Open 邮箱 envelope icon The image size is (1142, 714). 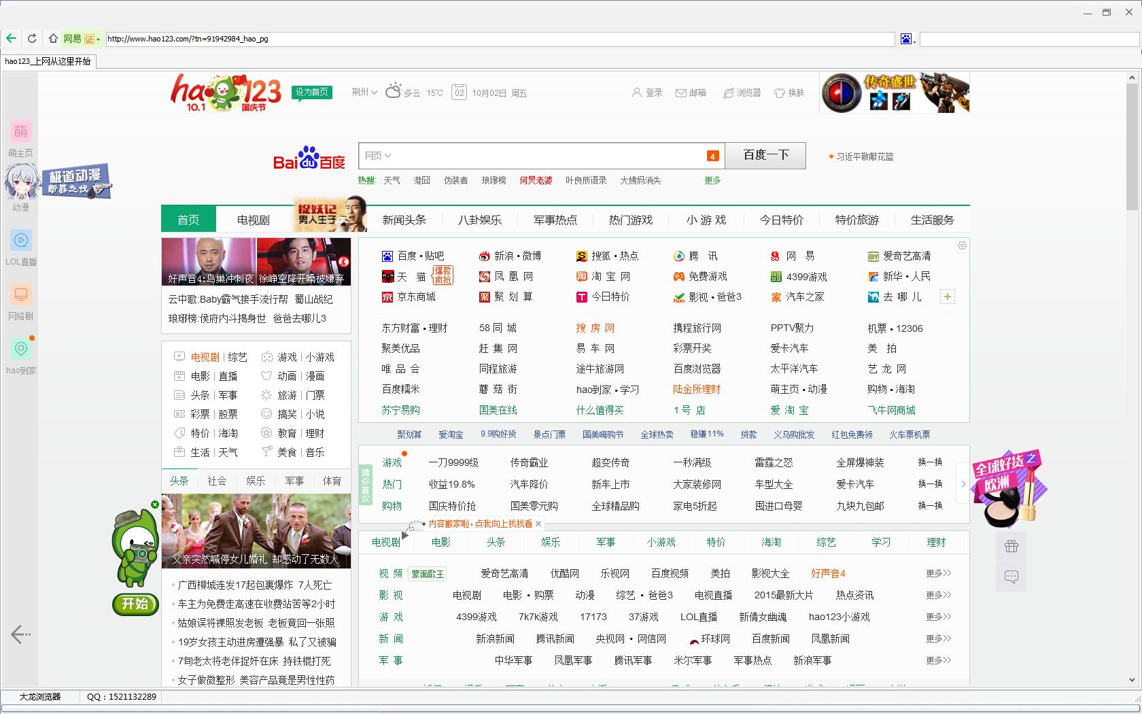[x=680, y=92]
